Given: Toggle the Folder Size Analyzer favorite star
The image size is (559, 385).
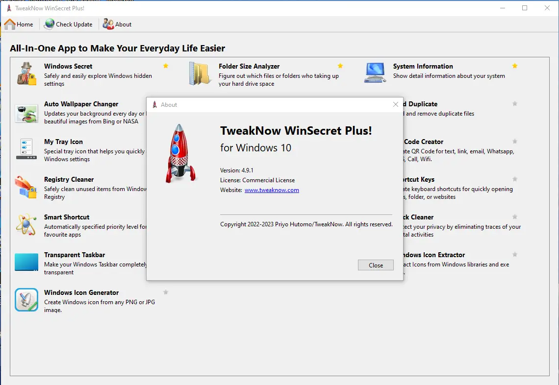Looking at the screenshot, I should (x=340, y=66).
